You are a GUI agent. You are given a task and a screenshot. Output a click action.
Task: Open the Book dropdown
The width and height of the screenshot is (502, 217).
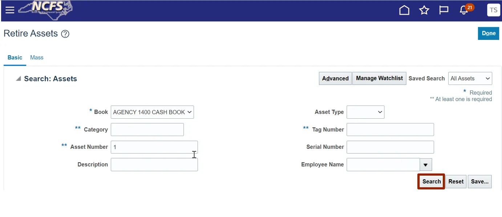coord(152,112)
